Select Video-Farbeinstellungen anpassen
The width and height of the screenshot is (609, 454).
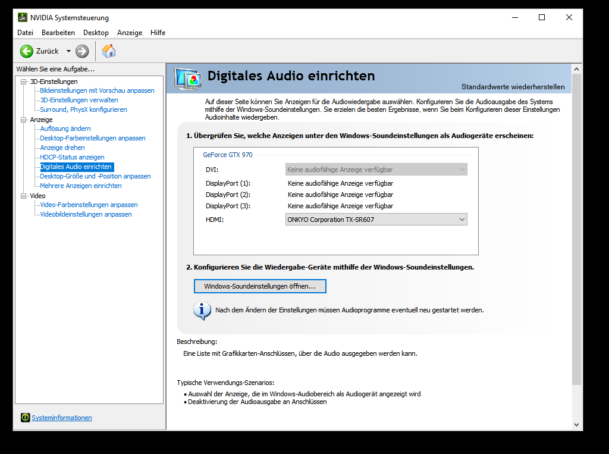coord(89,205)
